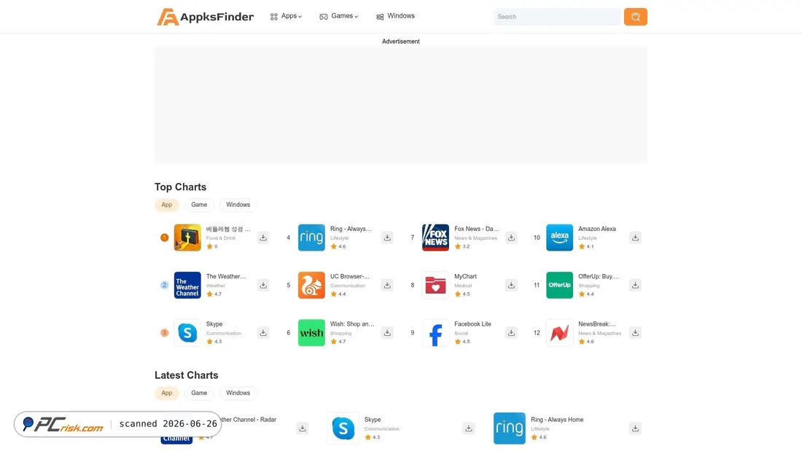Open The Weather Channel app icon in Top Charts

187,285
